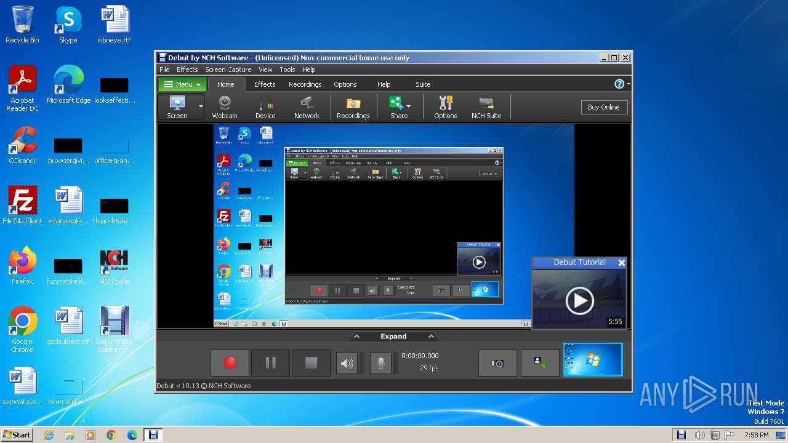Open the Effects menu in menu bar
Viewport: 788px width, 443px height.
coord(187,70)
